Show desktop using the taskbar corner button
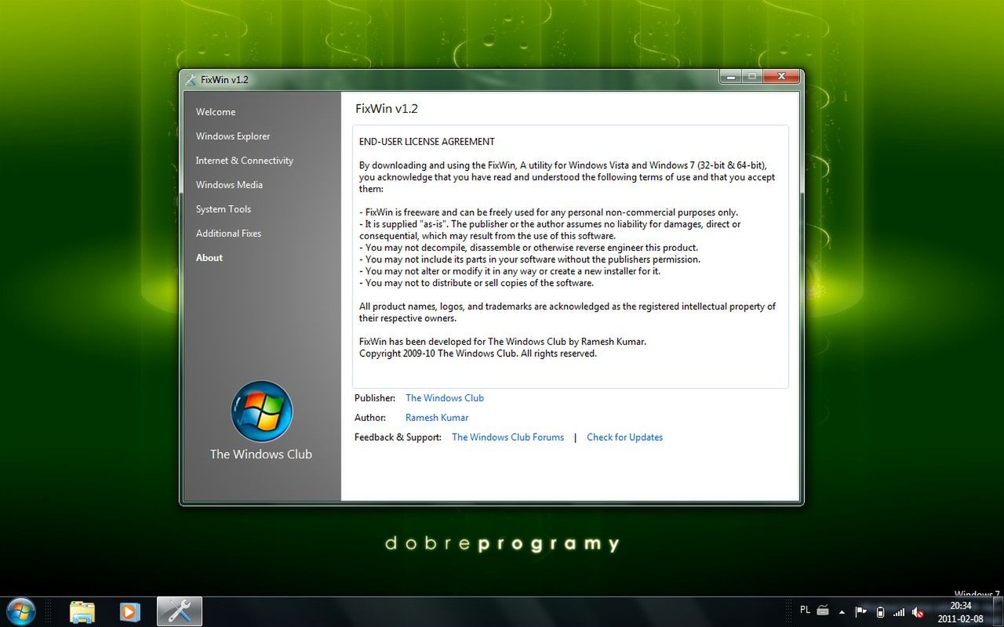 999,612
